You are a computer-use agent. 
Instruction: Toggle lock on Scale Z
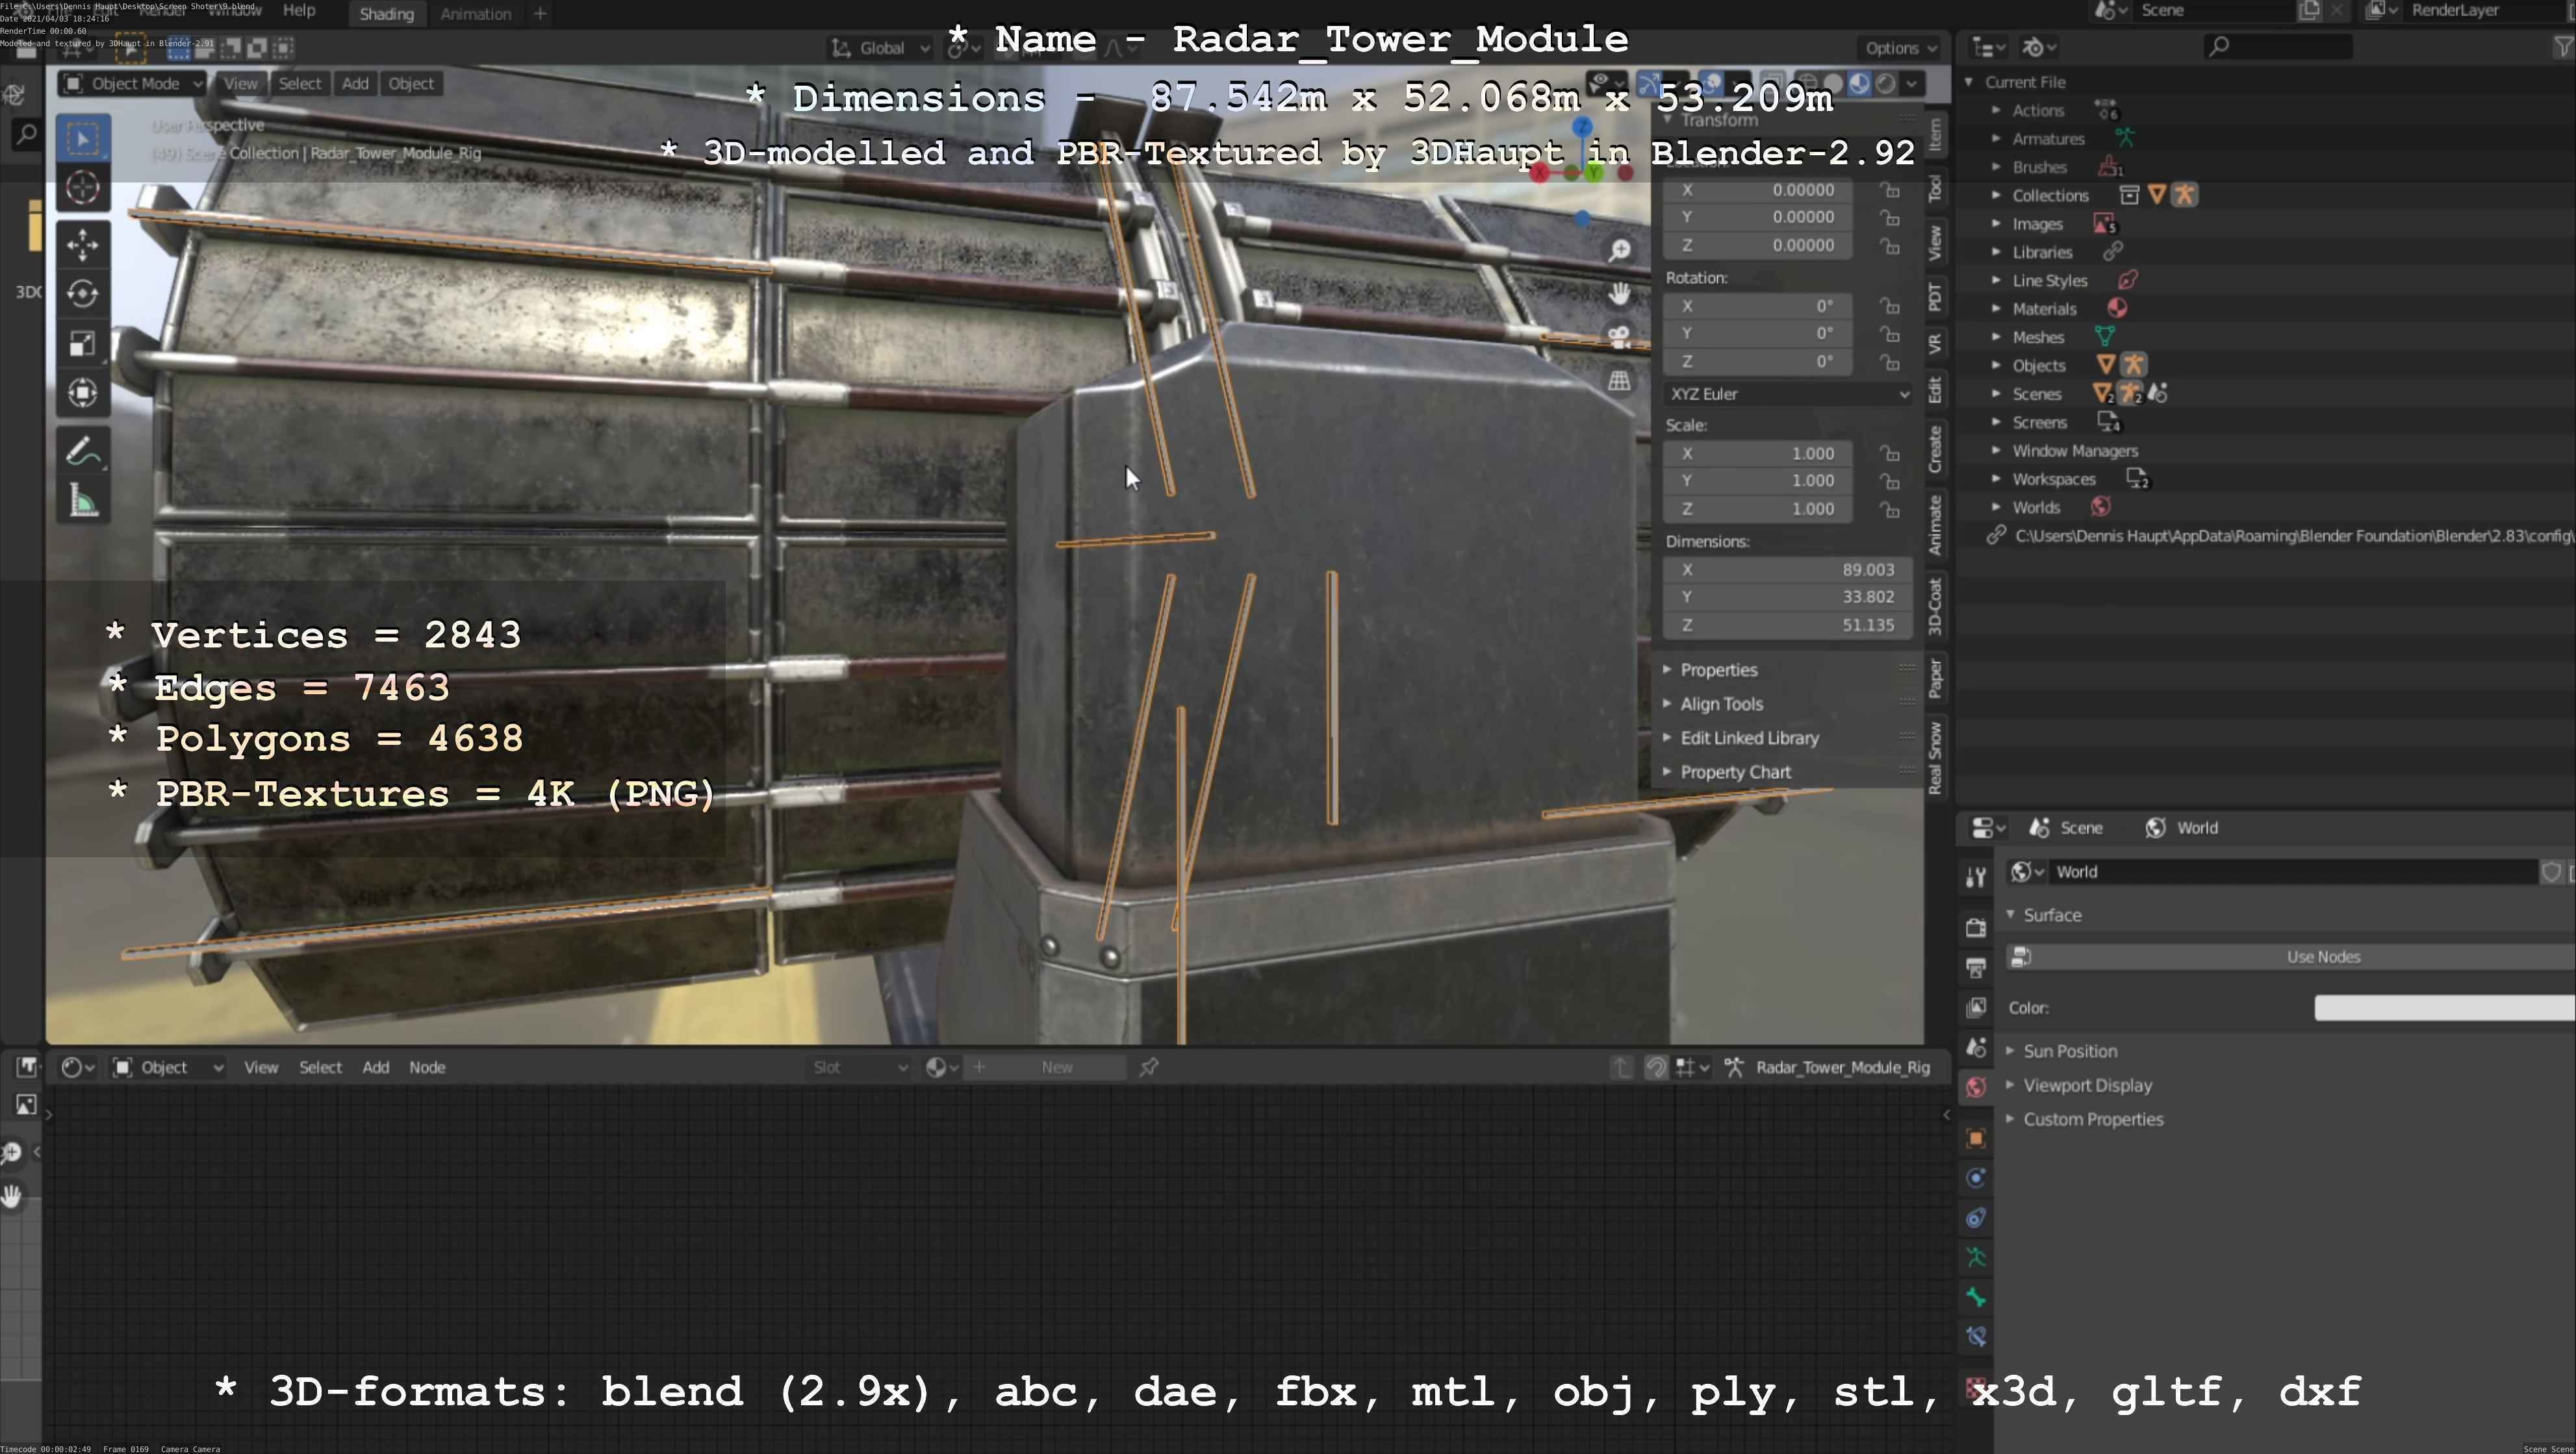point(1889,510)
